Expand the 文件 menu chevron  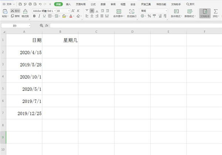[x=14, y=4]
